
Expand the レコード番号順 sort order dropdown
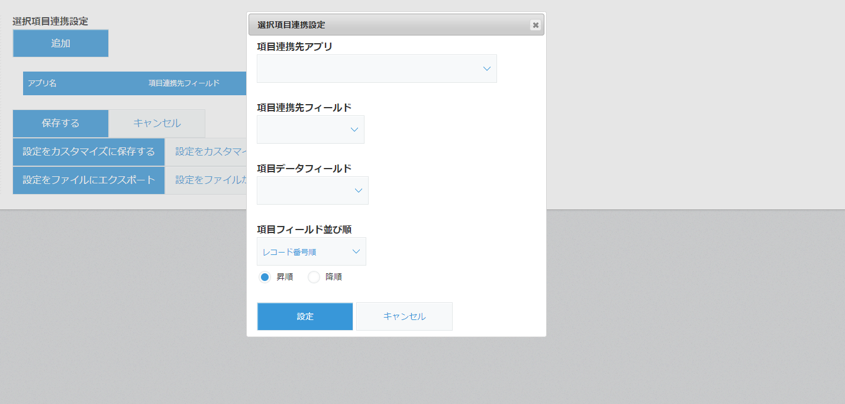coord(311,251)
